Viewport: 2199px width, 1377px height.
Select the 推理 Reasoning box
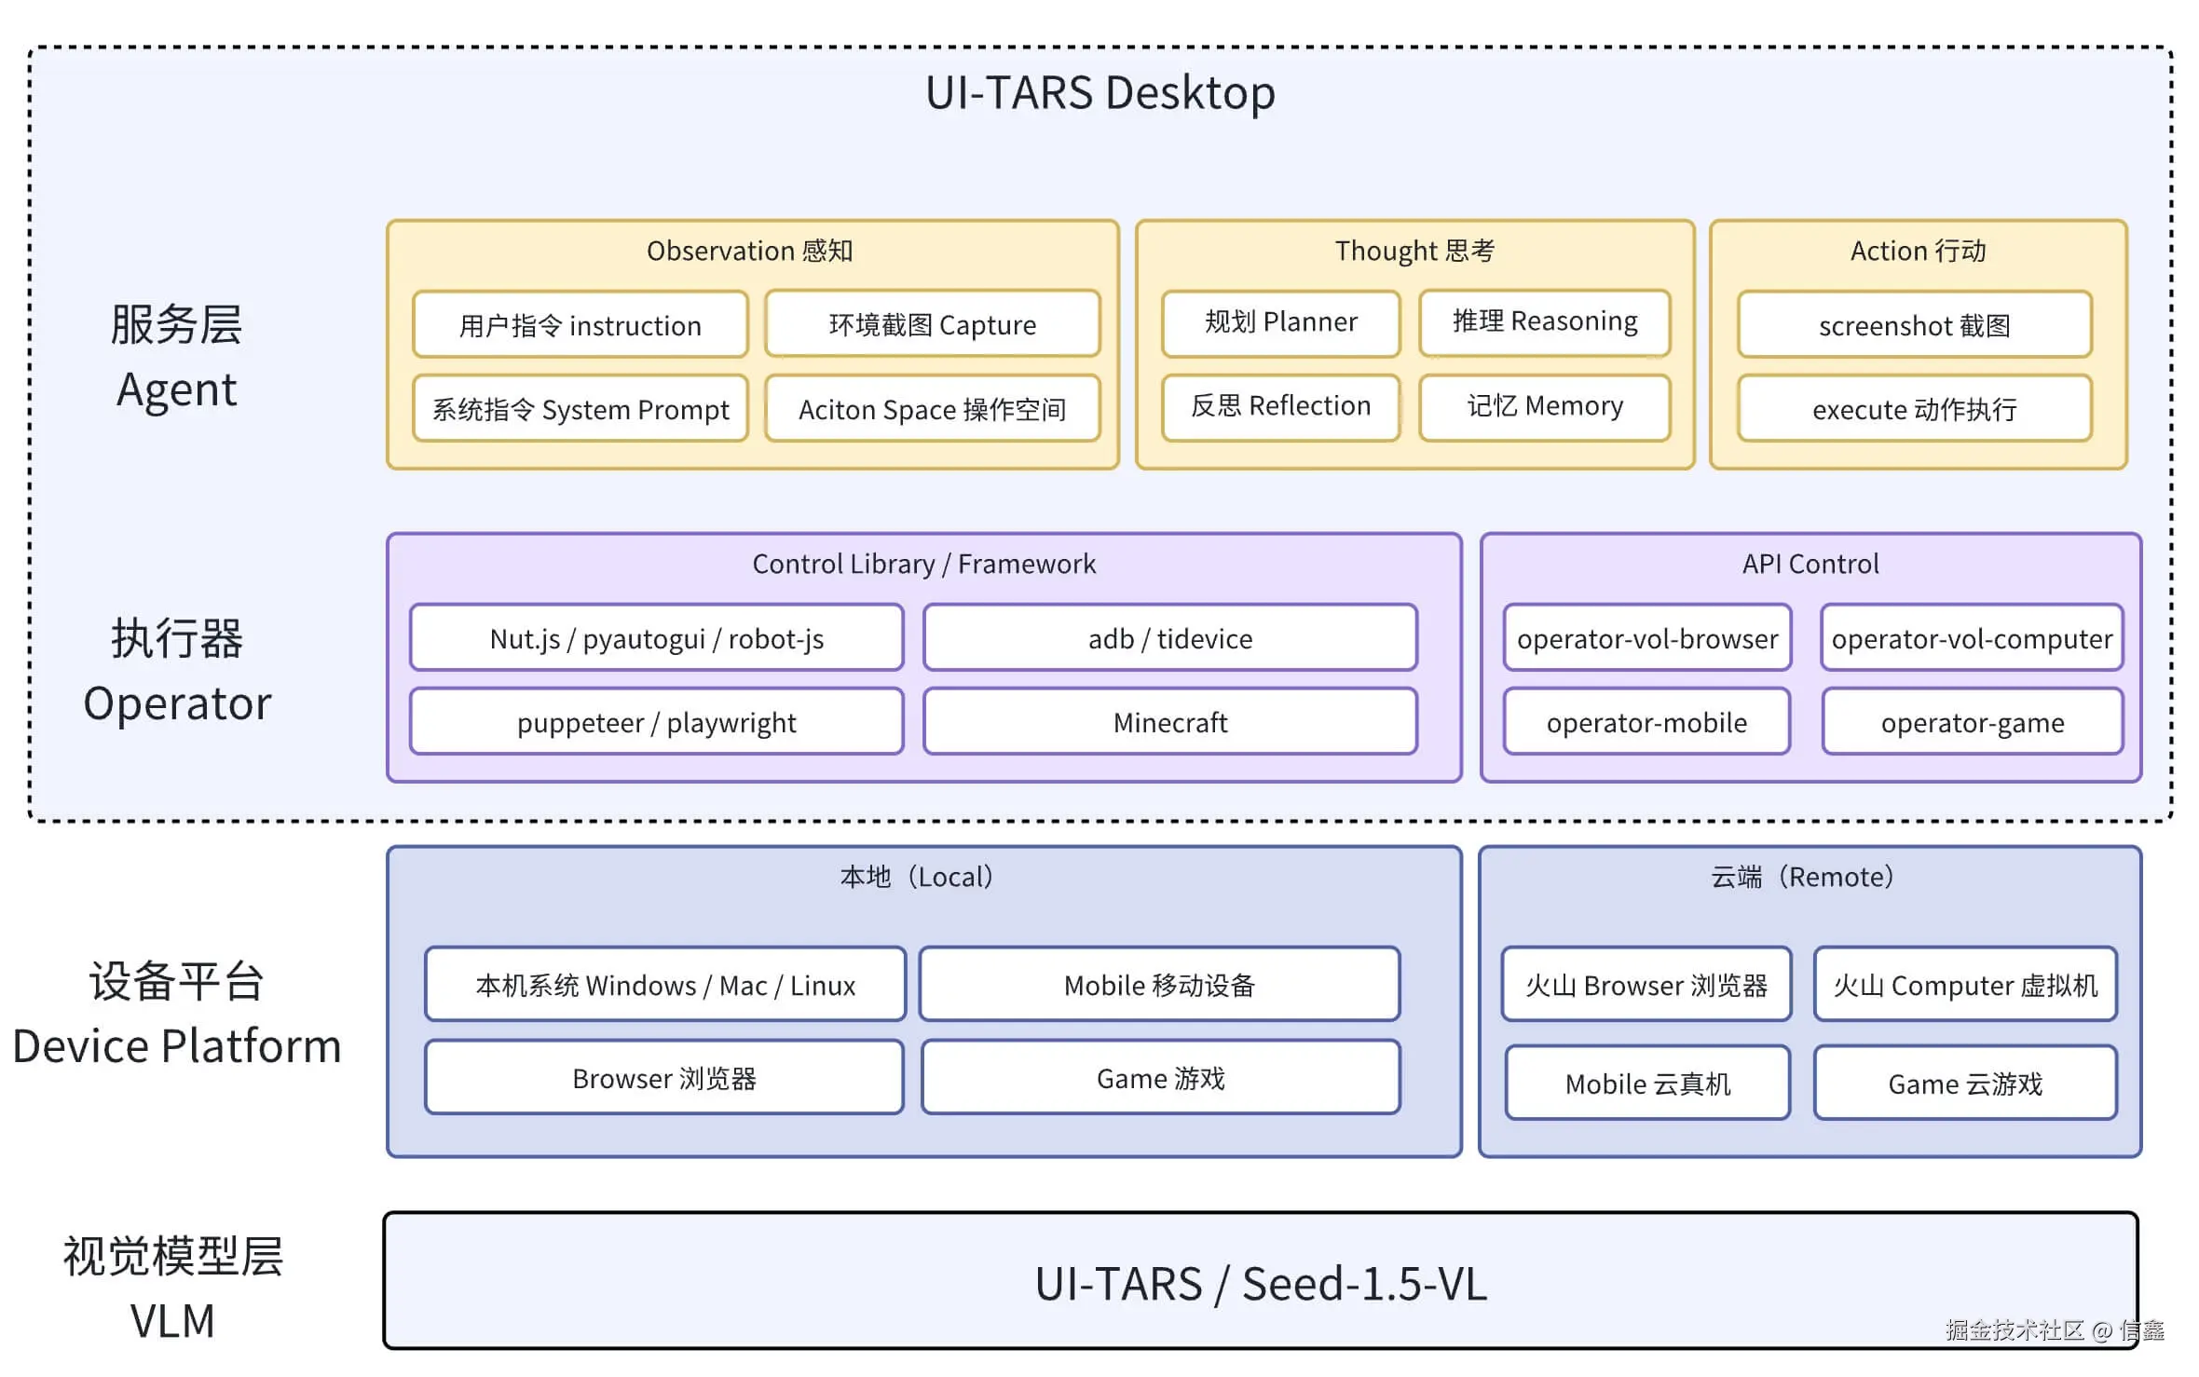[1544, 322]
